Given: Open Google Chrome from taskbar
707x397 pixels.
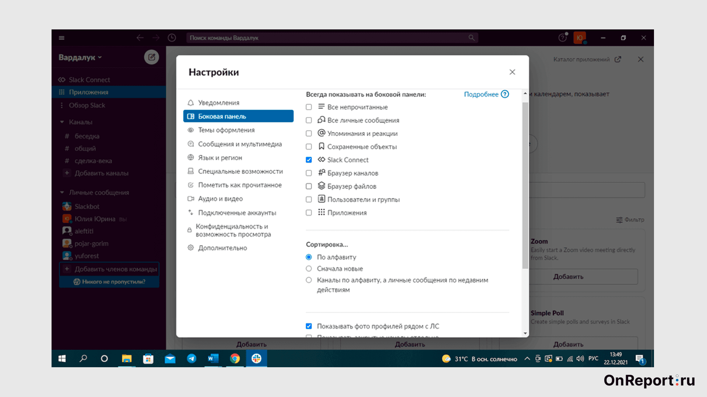Looking at the screenshot, I should point(235,358).
